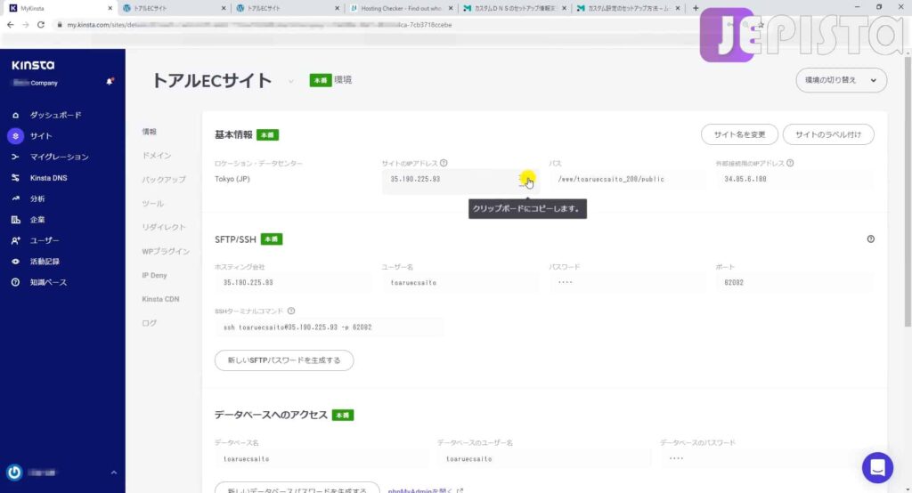Image resolution: width=912 pixels, height=493 pixels.
Task: Click the port 62082 field
Action: 794,283
